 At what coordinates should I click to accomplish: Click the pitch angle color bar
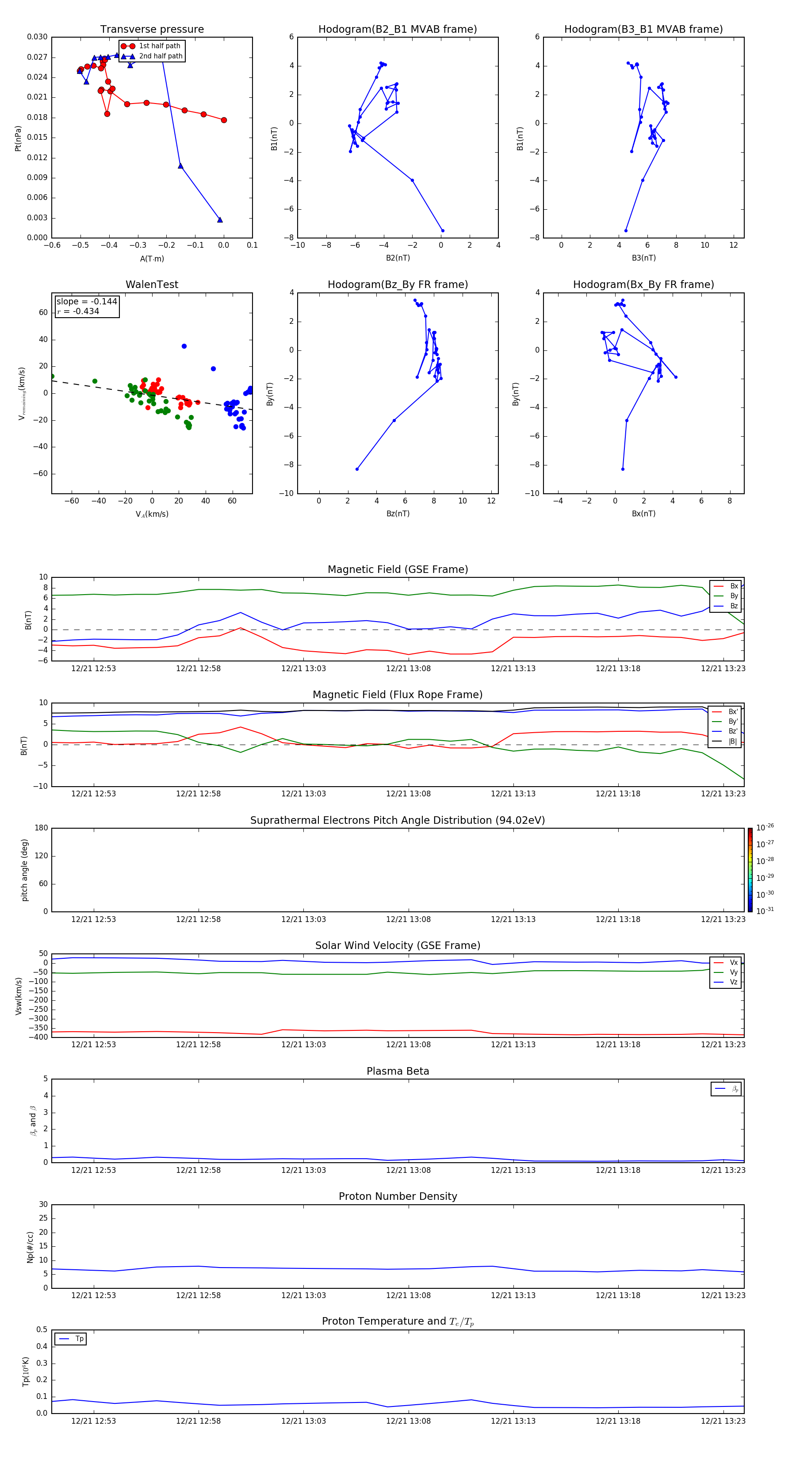[x=750, y=870]
